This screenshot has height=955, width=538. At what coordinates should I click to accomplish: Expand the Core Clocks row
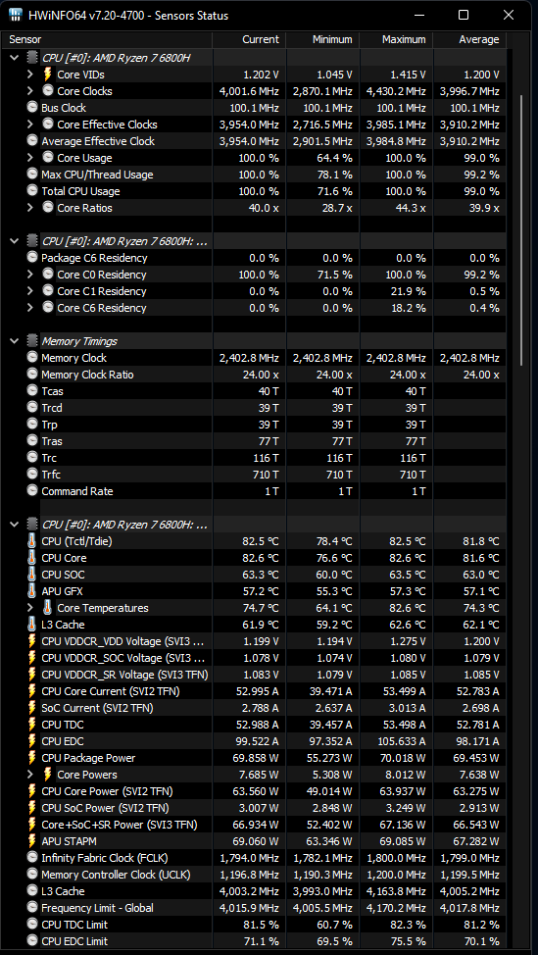[x=30, y=91]
